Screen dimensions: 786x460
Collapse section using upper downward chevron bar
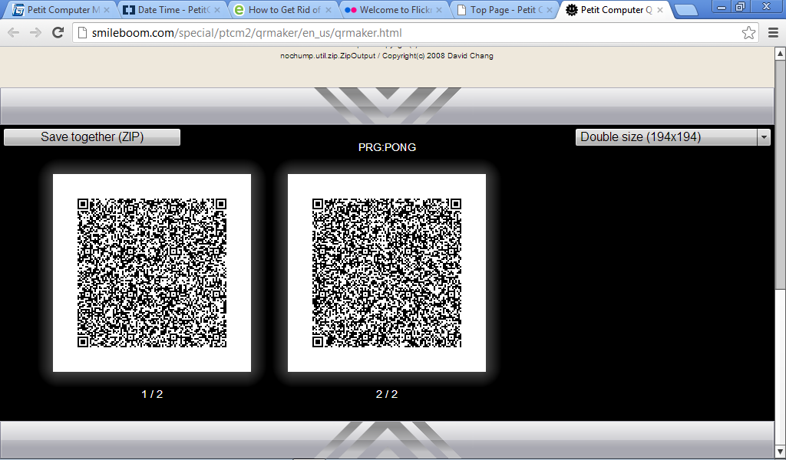point(387,106)
